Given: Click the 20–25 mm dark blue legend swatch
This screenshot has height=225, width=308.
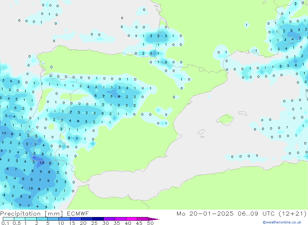Looking at the screenshot, I should 87,219.
